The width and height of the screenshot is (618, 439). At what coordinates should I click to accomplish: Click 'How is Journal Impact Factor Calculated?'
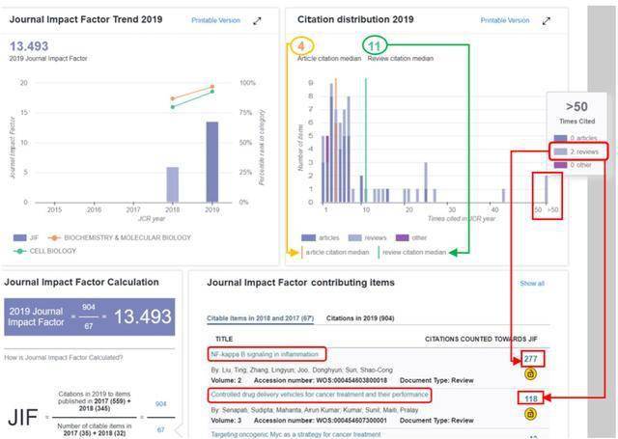click(x=66, y=358)
